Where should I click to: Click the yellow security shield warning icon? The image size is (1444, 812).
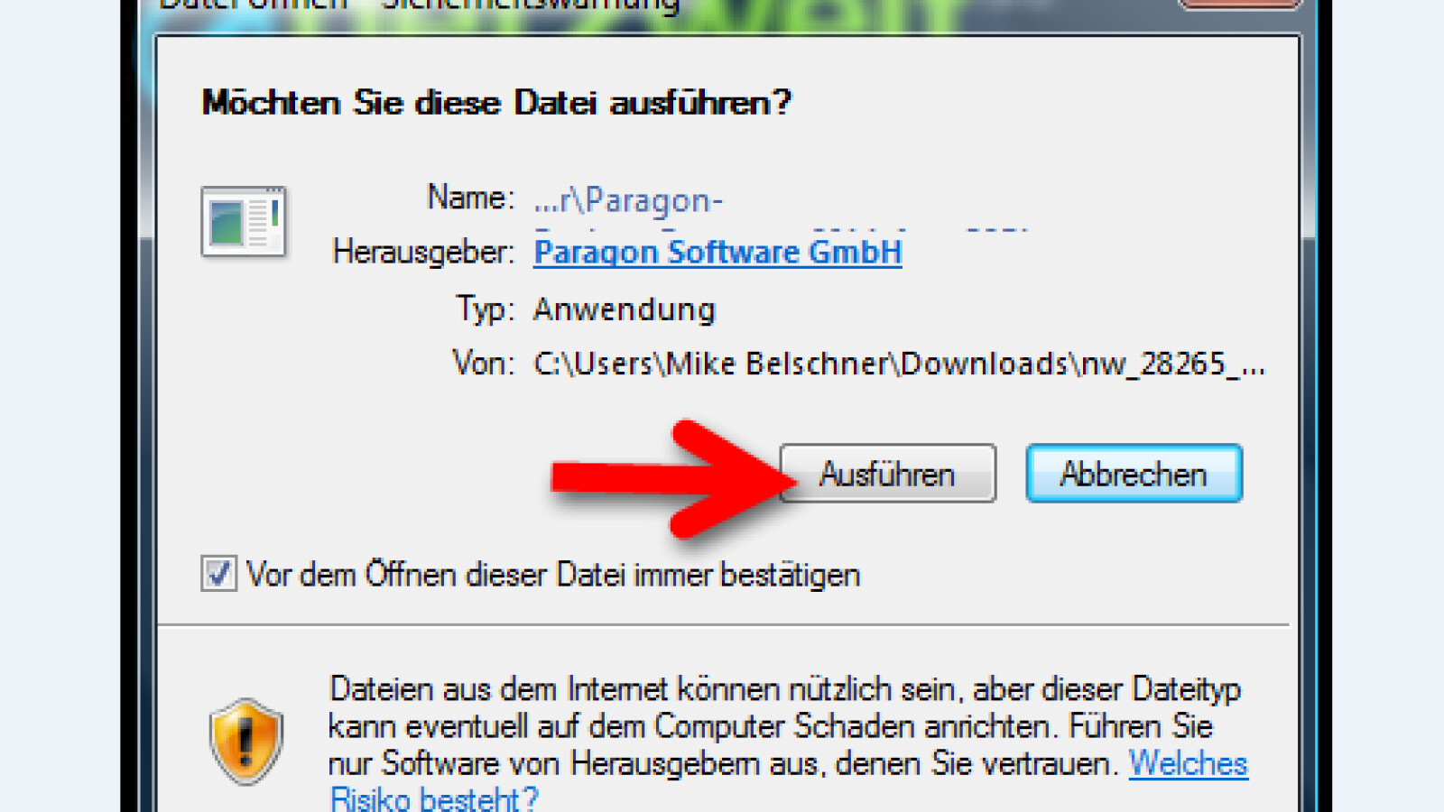click(246, 742)
